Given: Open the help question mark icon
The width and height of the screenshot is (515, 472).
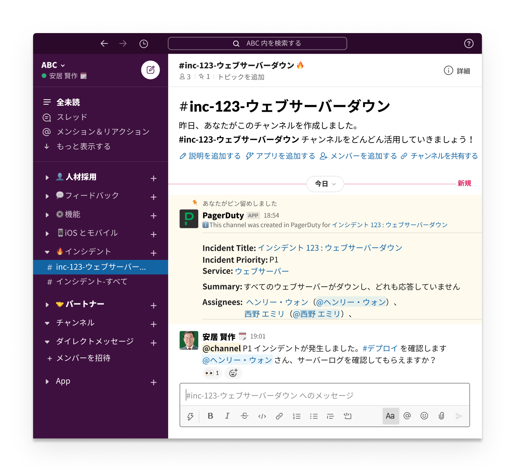Looking at the screenshot, I should pos(469,44).
